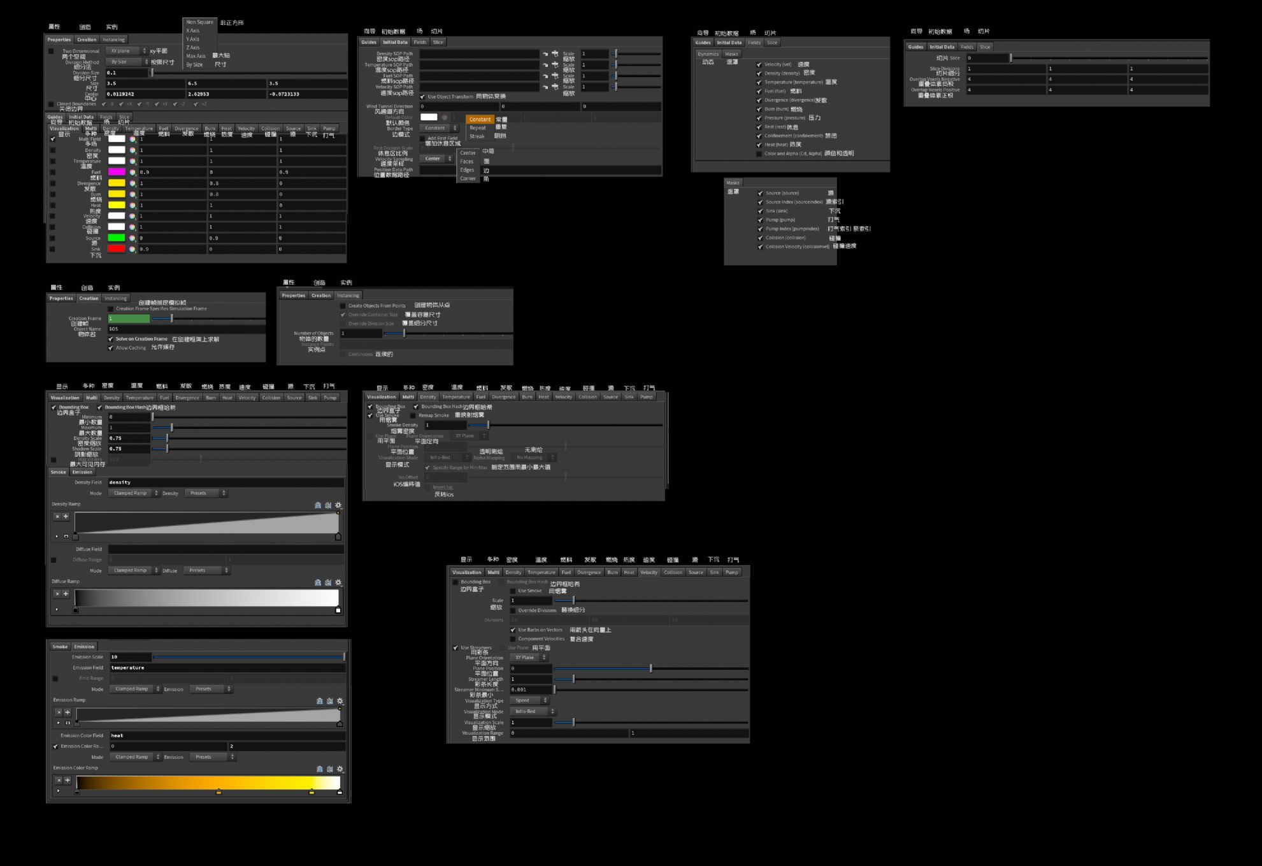Click the magenta Fuel color swatch
This screenshot has height=866, width=1262.
point(117,172)
